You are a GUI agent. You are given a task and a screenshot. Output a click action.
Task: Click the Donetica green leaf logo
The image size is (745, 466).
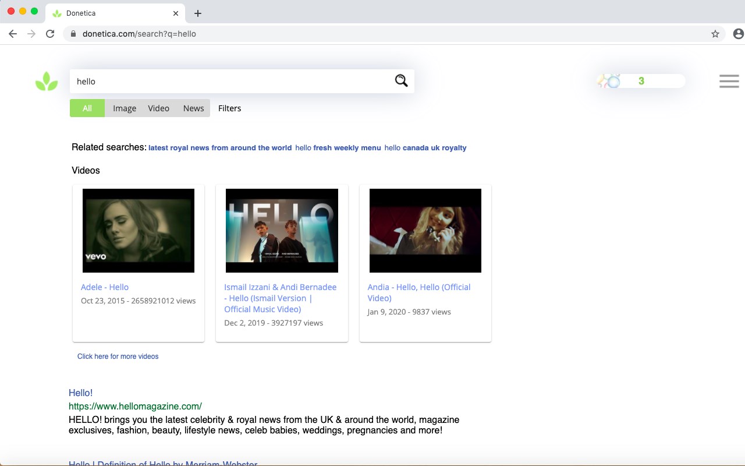point(47,82)
